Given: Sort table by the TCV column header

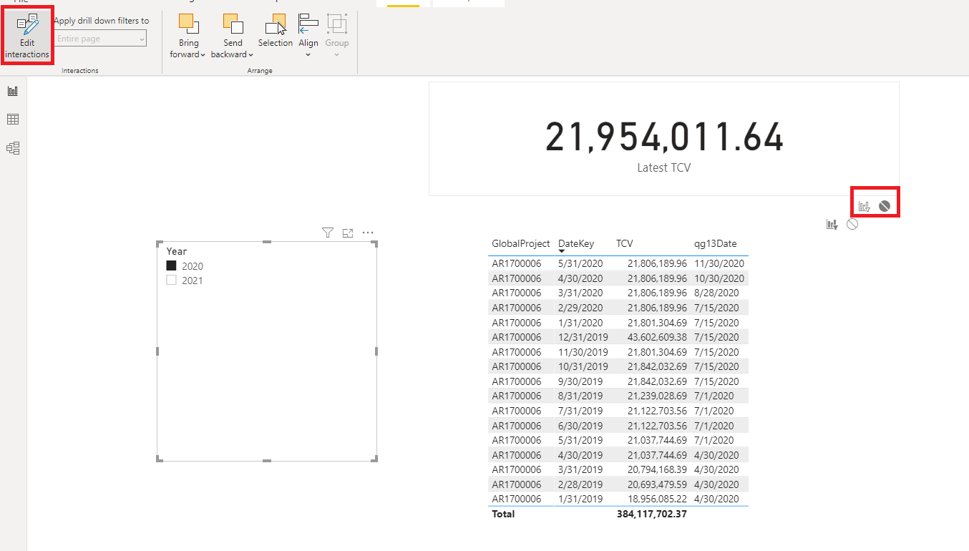Looking at the screenshot, I should click(x=625, y=243).
